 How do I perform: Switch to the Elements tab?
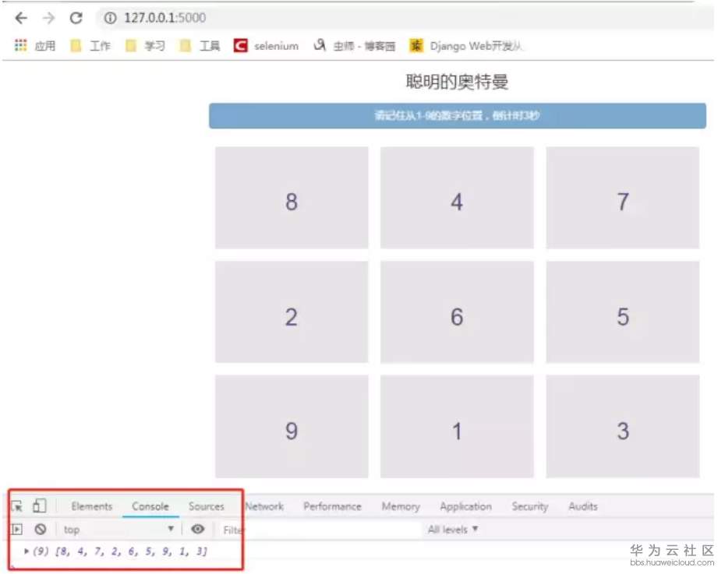coord(91,506)
